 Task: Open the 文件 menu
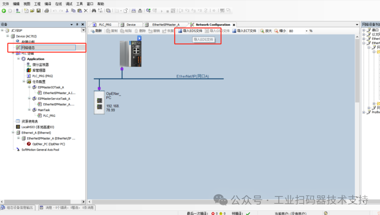pyautogui.click(x=6, y=4)
